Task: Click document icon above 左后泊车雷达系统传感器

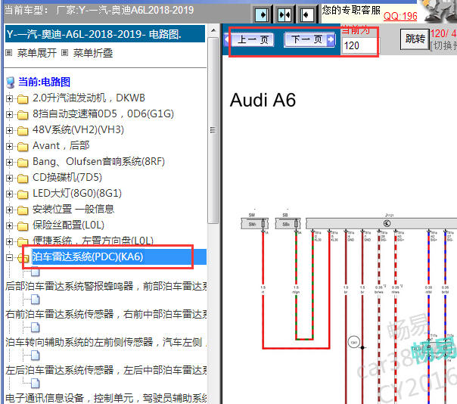Action: [36, 356]
